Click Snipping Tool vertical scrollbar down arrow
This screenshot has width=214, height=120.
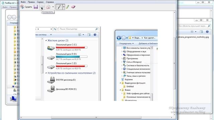[175, 115]
